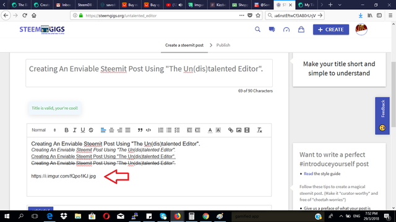Image resolution: width=396 pixels, height=222 pixels.
Task: Justify text alignment
Action: (128, 130)
